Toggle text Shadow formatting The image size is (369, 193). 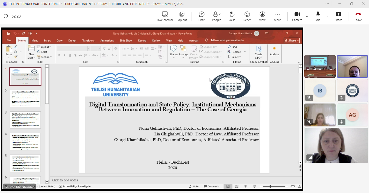coord(75,55)
